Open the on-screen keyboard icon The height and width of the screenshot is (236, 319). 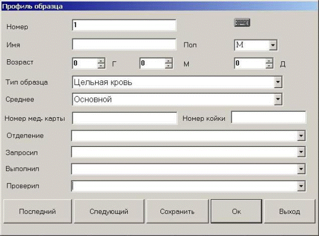click(242, 23)
